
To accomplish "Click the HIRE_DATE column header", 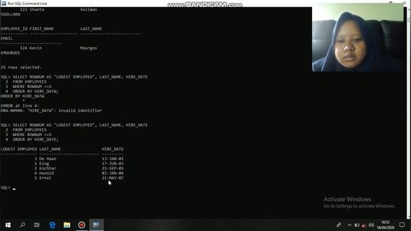I will click(x=112, y=149).
